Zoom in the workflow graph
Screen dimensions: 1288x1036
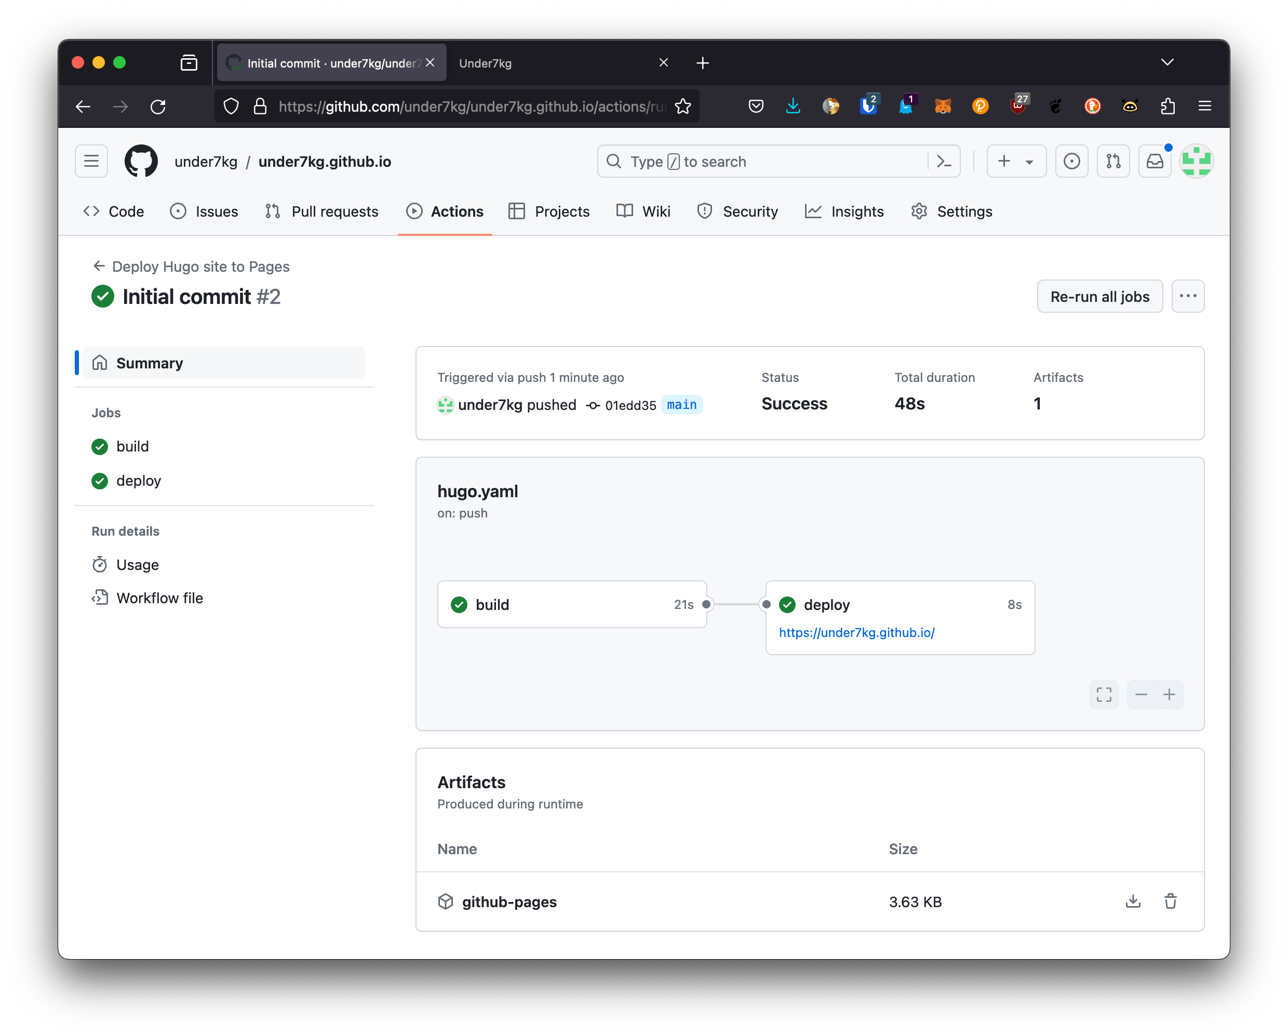(1169, 695)
